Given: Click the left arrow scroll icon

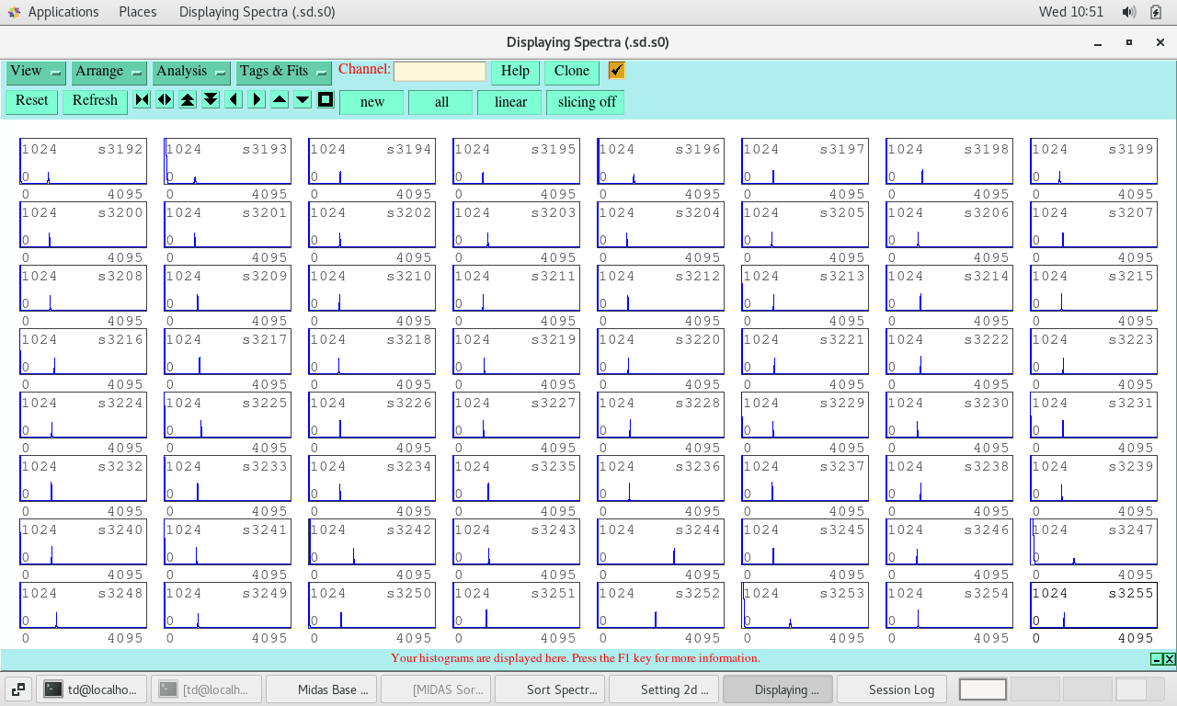Looking at the screenshot, I should tap(234, 100).
